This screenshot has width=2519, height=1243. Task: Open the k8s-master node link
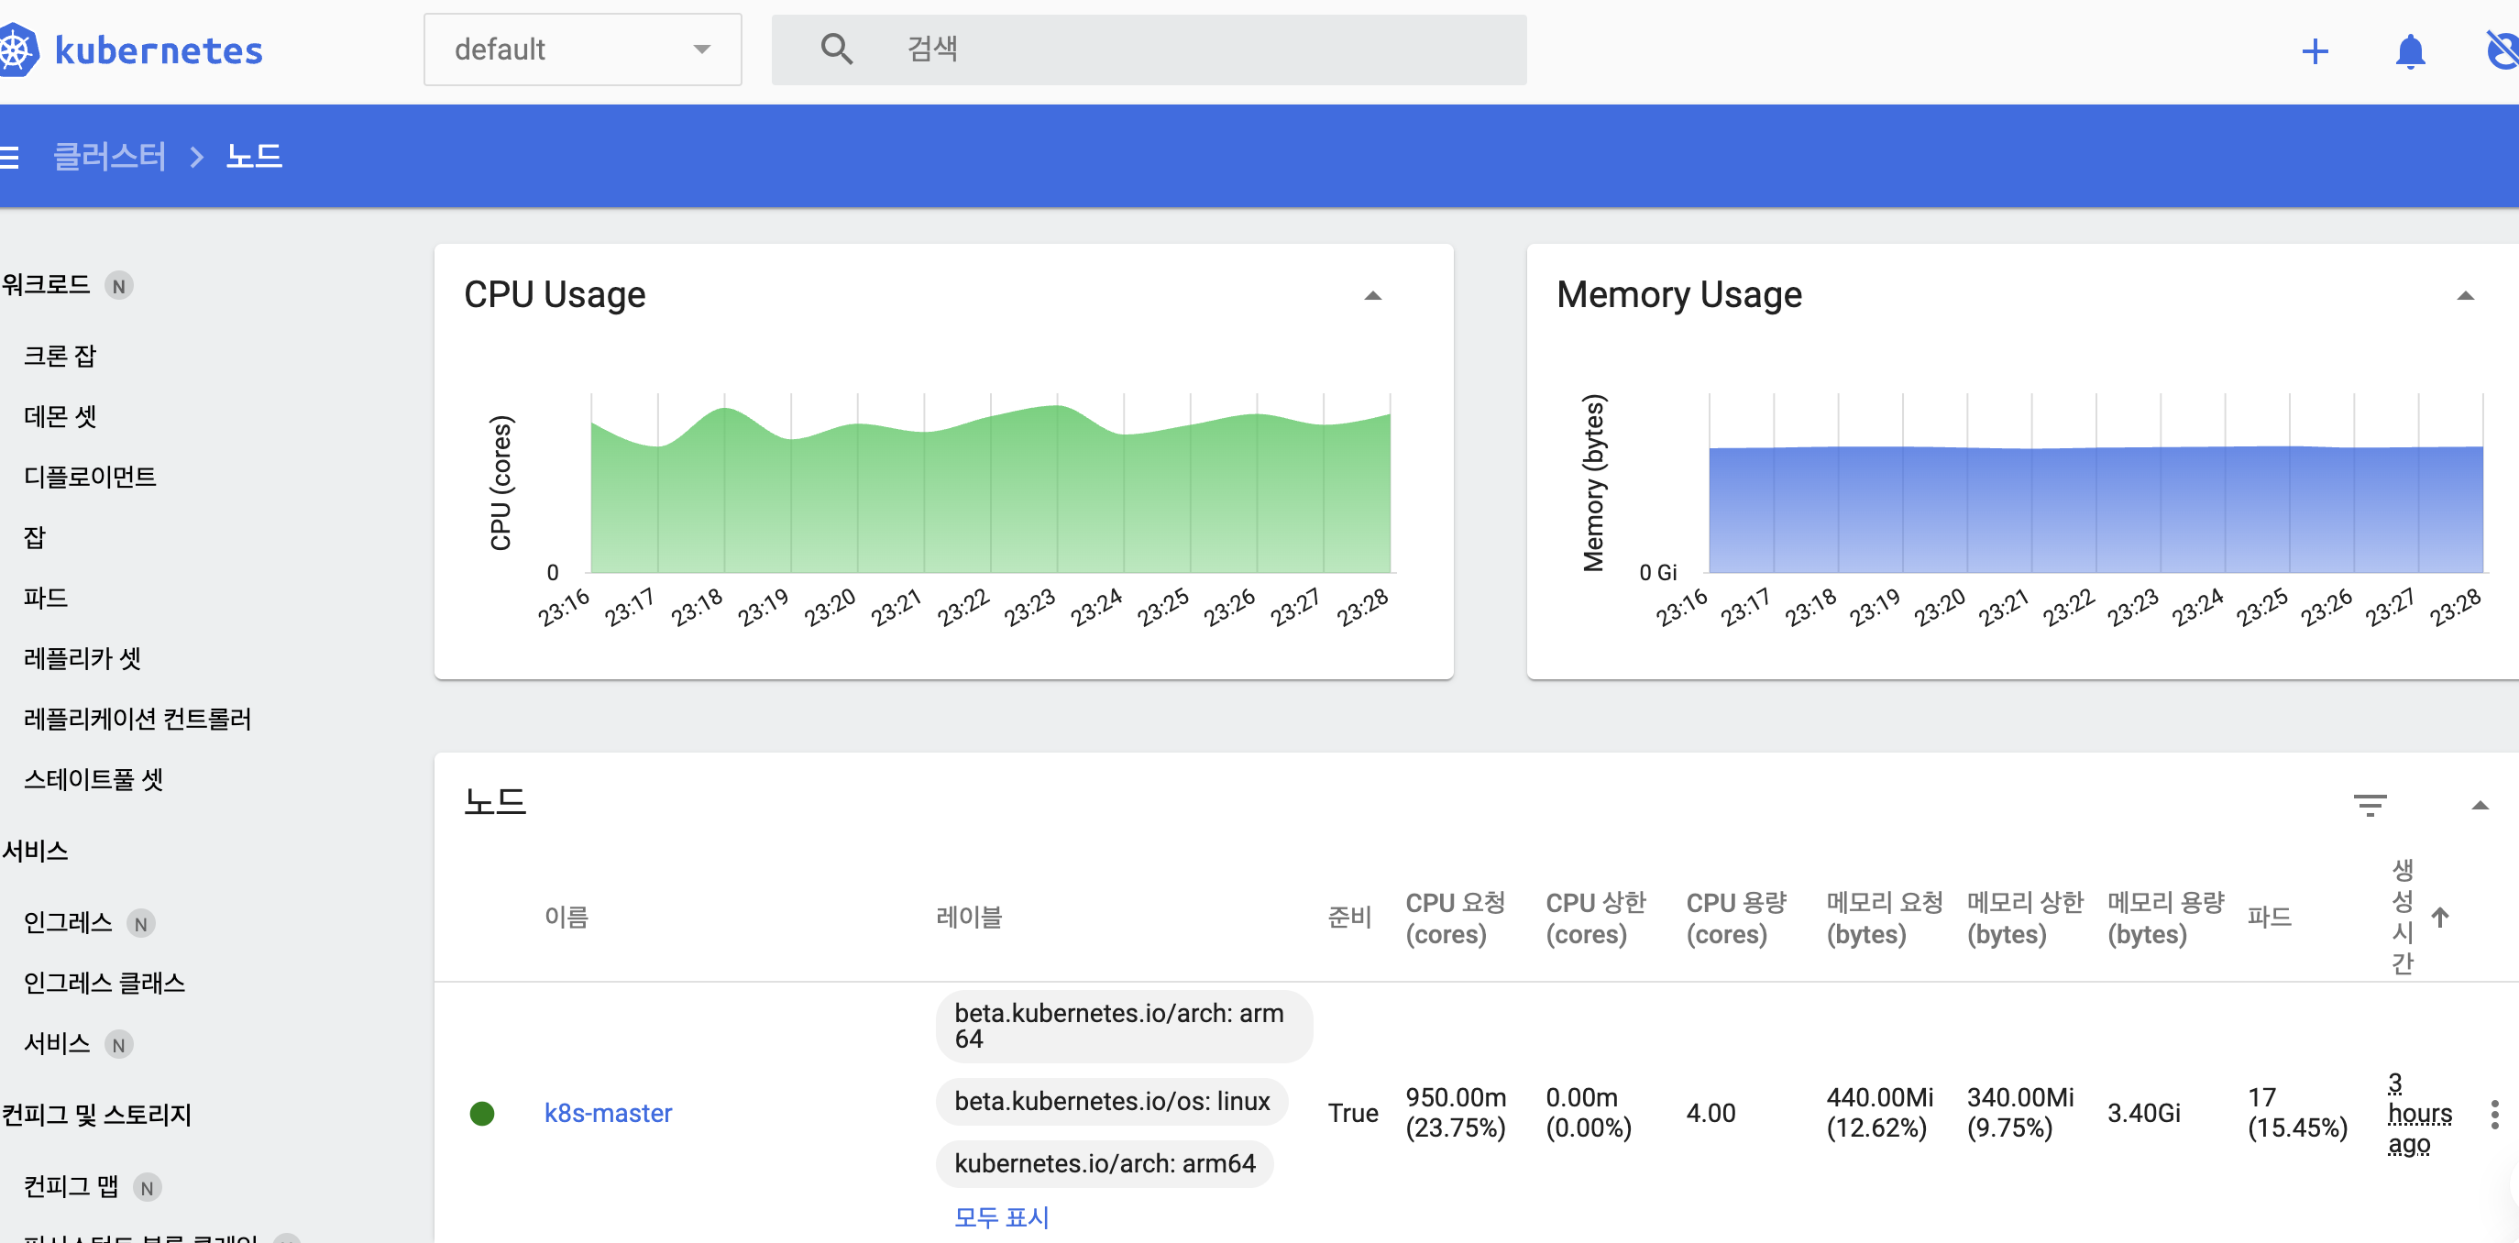607,1113
